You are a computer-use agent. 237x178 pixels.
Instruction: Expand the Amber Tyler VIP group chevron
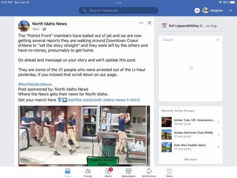point(218,122)
